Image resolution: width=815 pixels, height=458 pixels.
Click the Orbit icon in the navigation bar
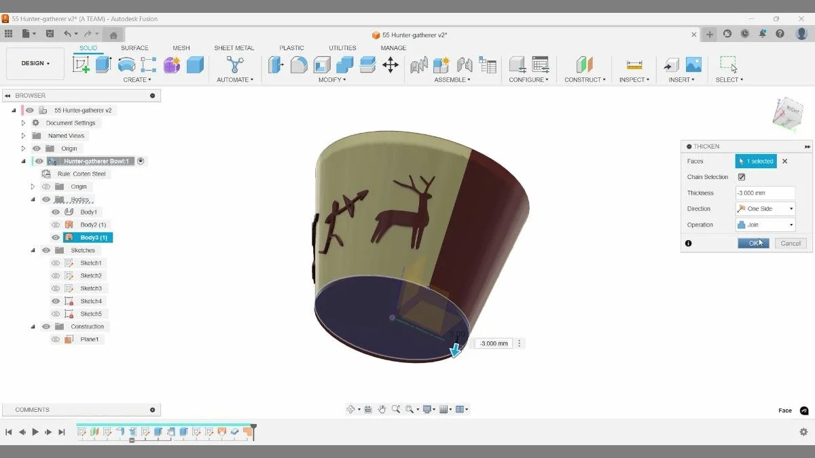tap(352, 408)
